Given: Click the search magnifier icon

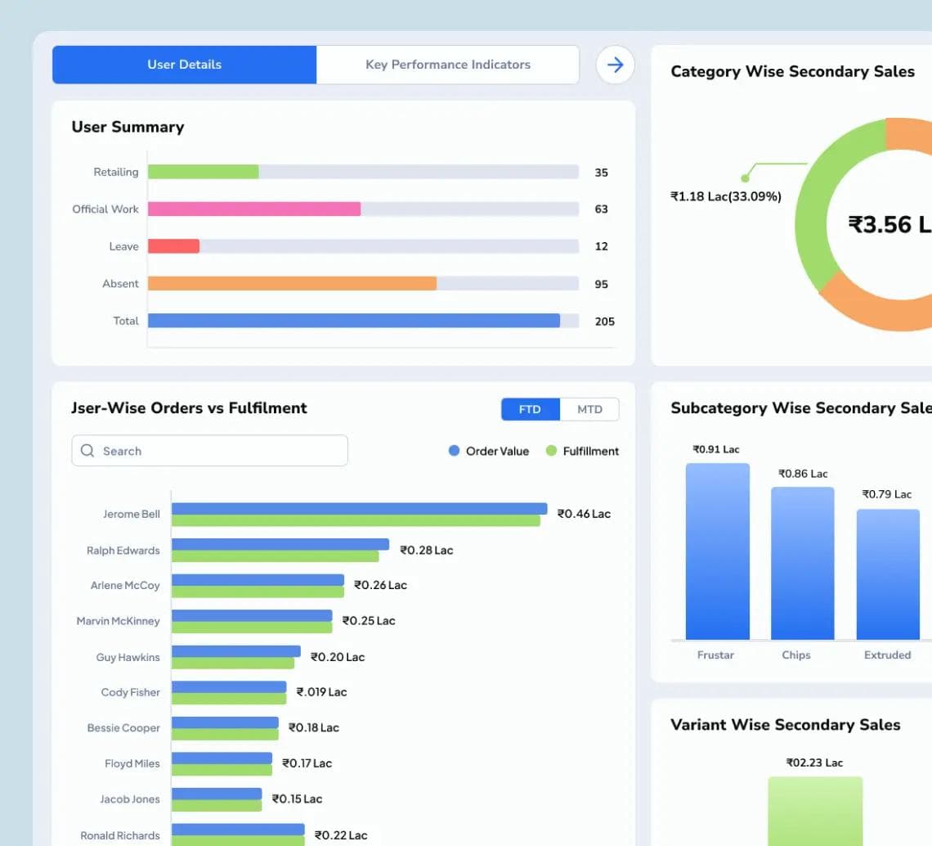Looking at the screenshot, I should [x=87, y=450].
